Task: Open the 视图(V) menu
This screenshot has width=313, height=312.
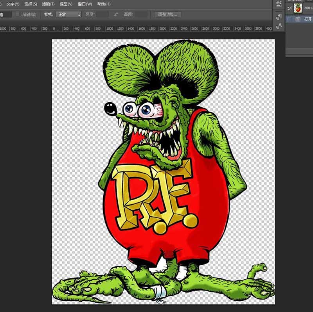Action: (x=66, y=4)
